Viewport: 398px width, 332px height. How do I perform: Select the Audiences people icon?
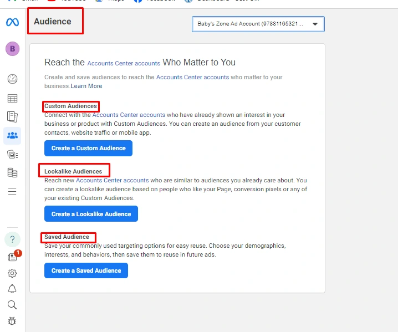[x=12, y=136]
